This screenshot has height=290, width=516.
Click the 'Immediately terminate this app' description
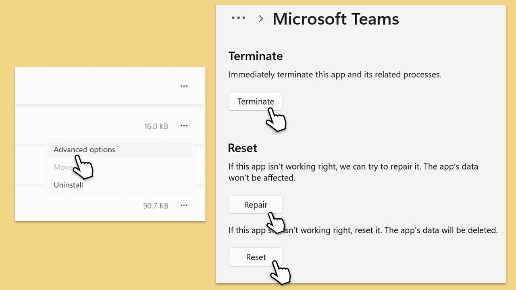(335, 75)
